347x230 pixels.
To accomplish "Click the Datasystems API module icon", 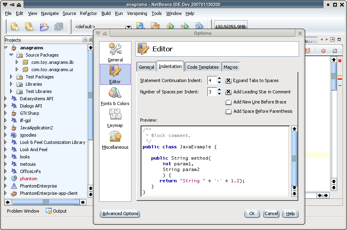I will click(14, 99).
